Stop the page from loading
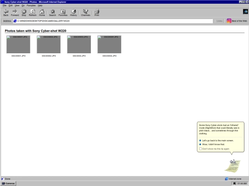 (x=24, y=13)
